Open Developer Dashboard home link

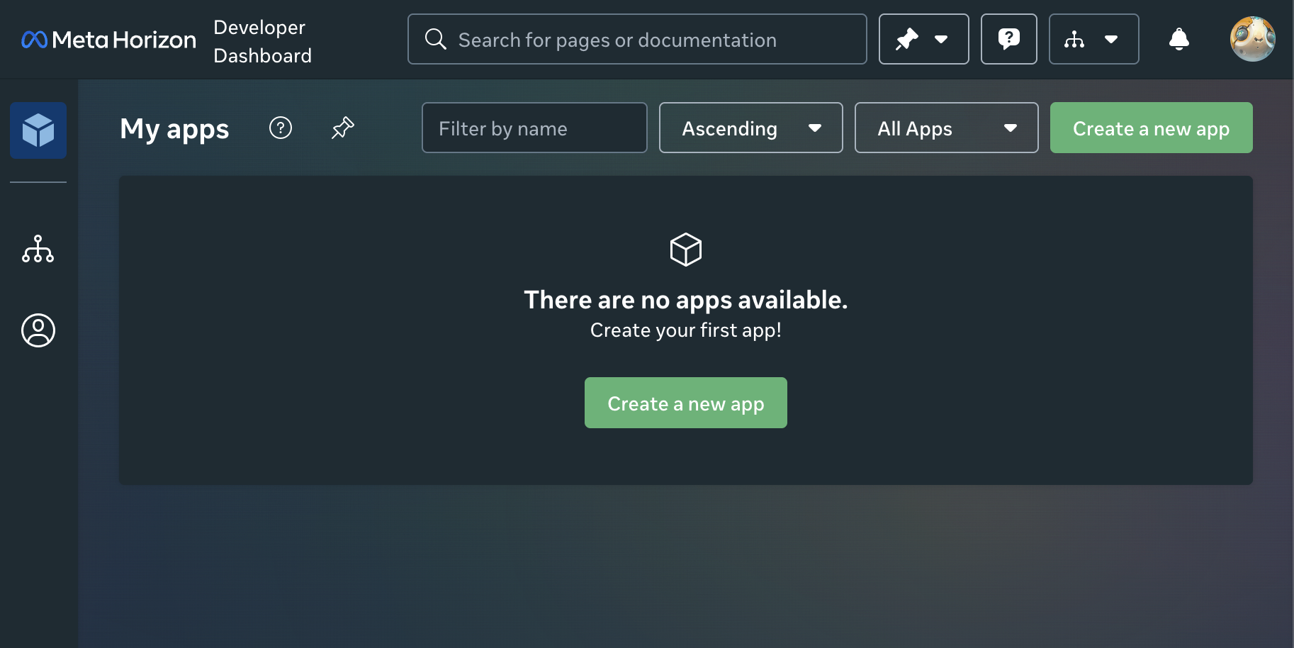point(262,40)
